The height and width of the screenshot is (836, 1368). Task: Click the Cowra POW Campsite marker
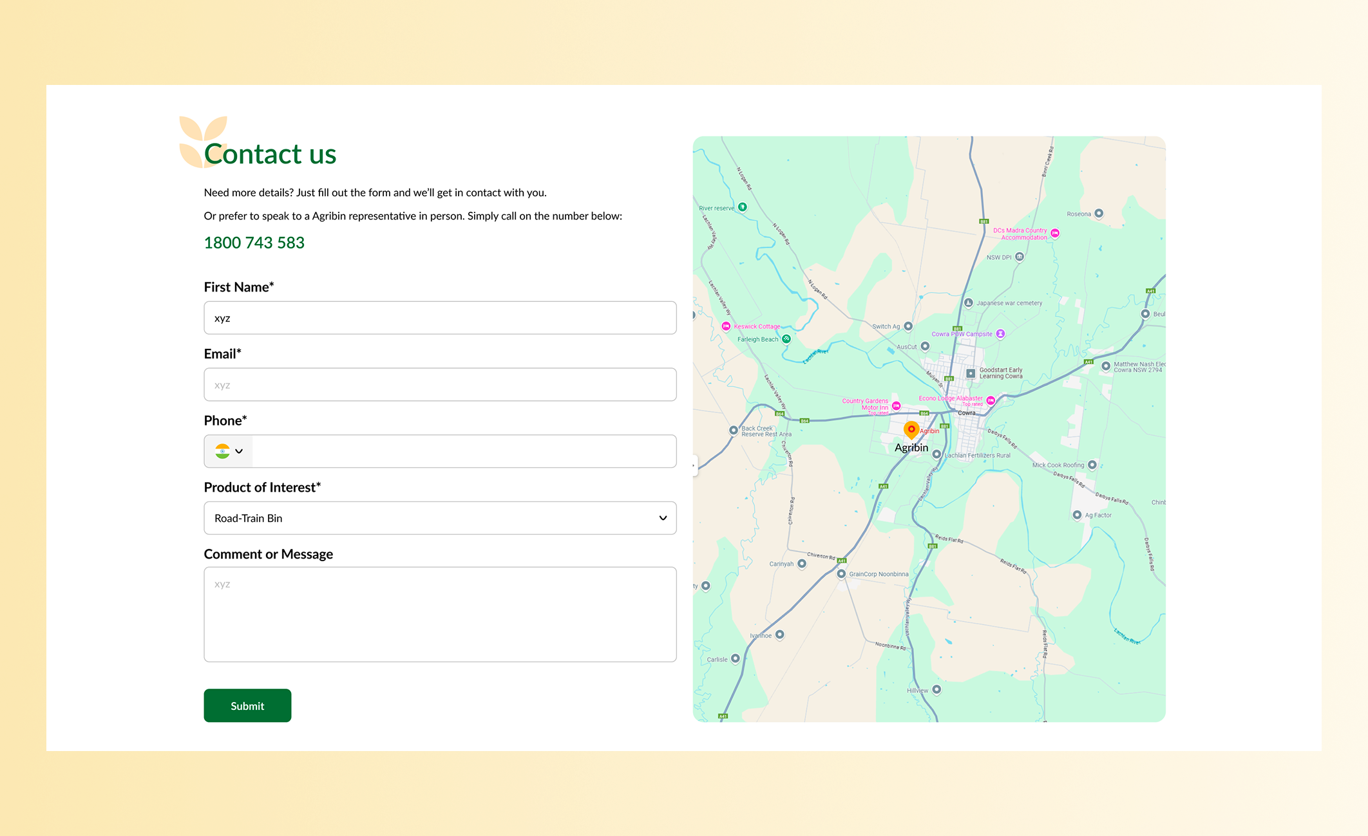pyautogui.click(x=1000, y=334)
